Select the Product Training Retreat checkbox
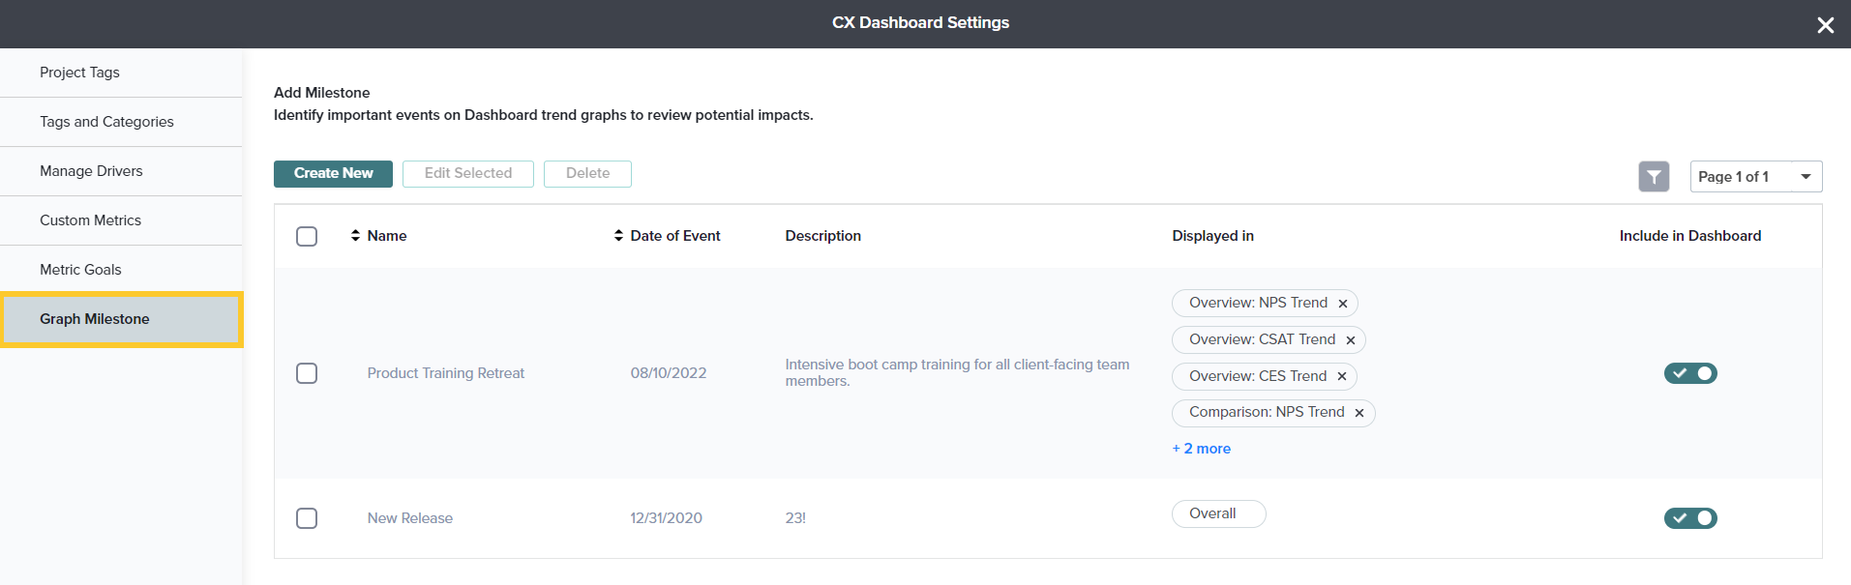This screenshot has height=585, width=1851. pos(307,373)
